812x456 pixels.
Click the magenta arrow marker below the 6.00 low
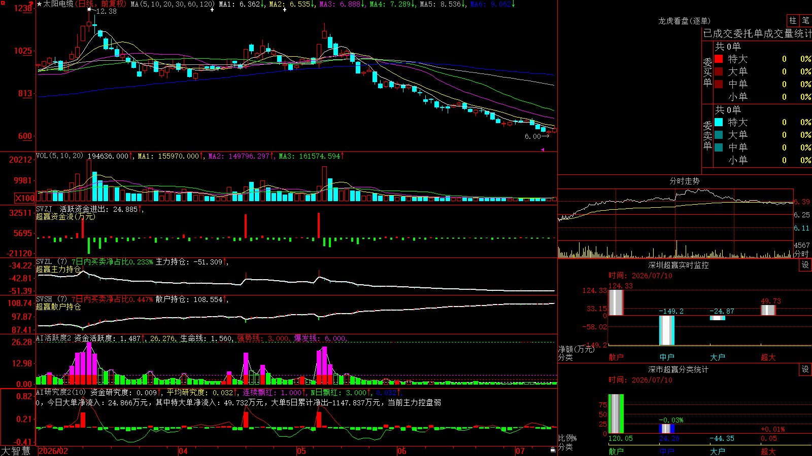pyautogui.click(x=543, y=149)
